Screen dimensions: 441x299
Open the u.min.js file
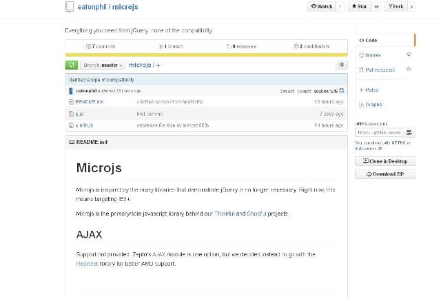[84, 125]
